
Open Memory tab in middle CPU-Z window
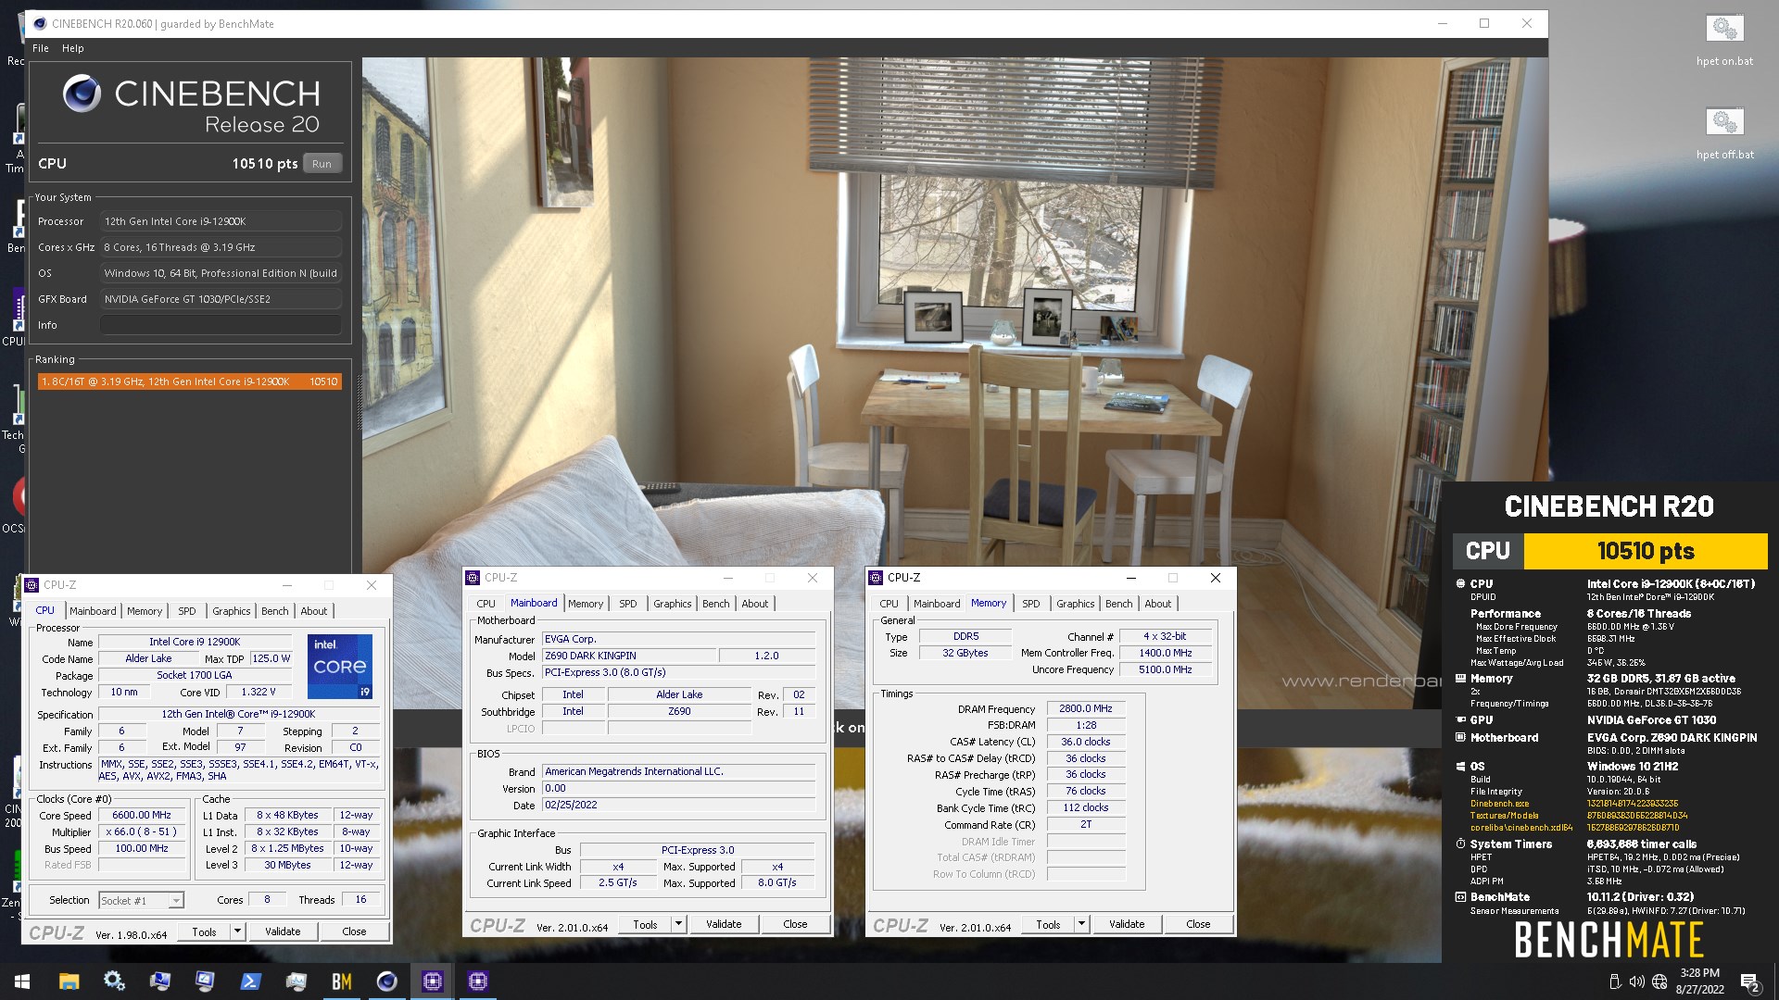click(586, 604)
